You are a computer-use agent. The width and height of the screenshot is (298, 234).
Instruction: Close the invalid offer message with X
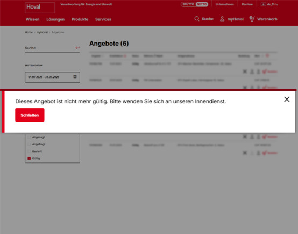(x=287, y=99)
